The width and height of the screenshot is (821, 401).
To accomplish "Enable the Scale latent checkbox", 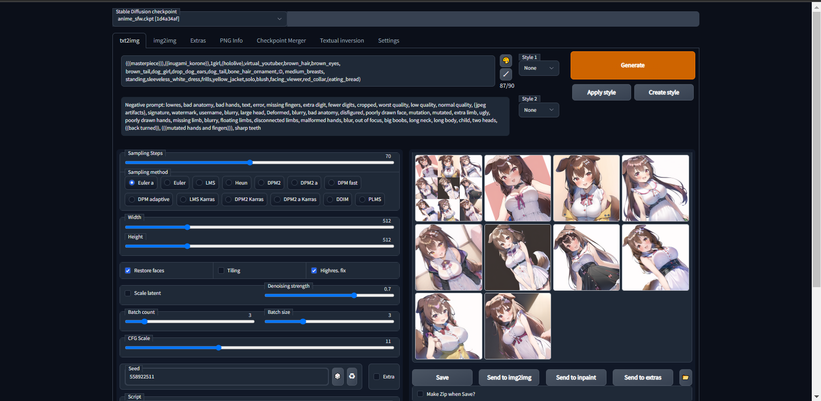I will [128, 293].
